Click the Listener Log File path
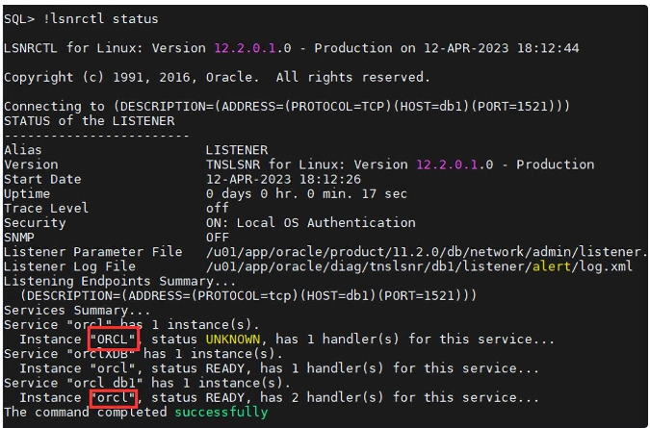650x428 pixels. (x=419, y=266)
